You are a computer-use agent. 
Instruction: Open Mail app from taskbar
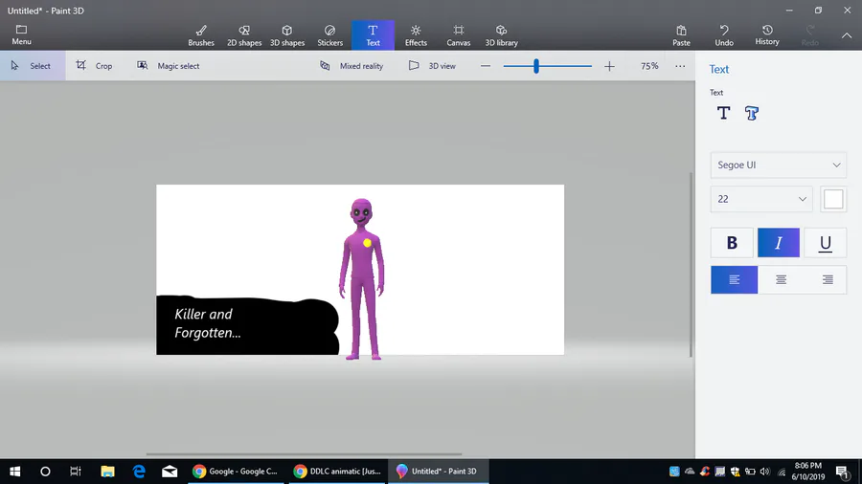coord(170,472)
